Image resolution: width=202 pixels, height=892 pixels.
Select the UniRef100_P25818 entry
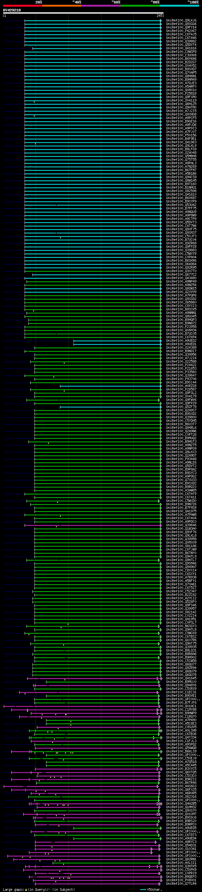181,93
